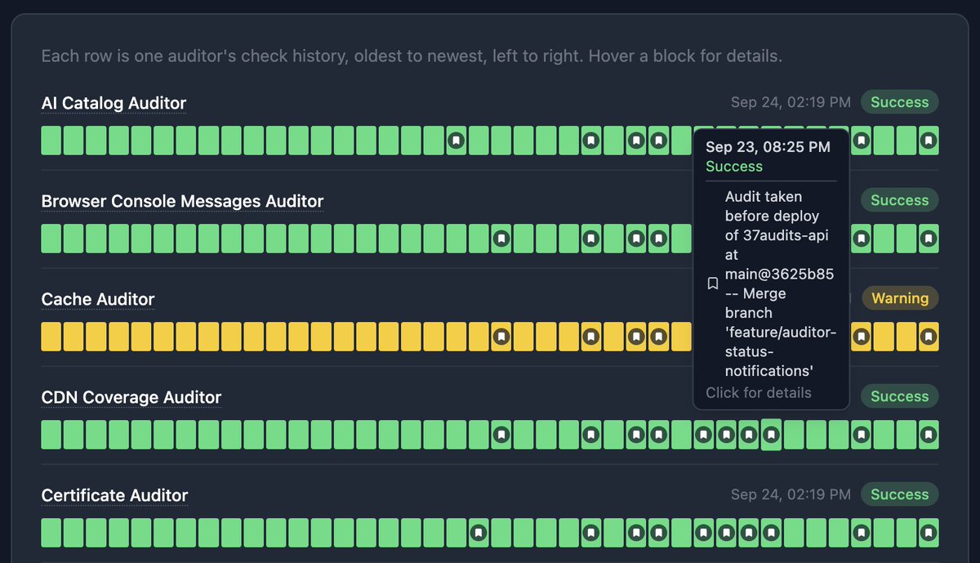Click 'Click for details' in the tooltip

coord(759,392)
